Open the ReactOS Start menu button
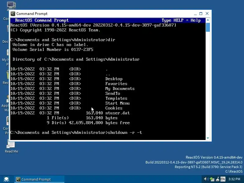244x183 pixels. pos(6,179)
